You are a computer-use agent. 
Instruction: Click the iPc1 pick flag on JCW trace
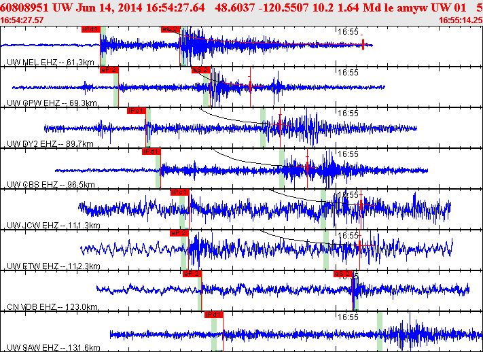180,192
